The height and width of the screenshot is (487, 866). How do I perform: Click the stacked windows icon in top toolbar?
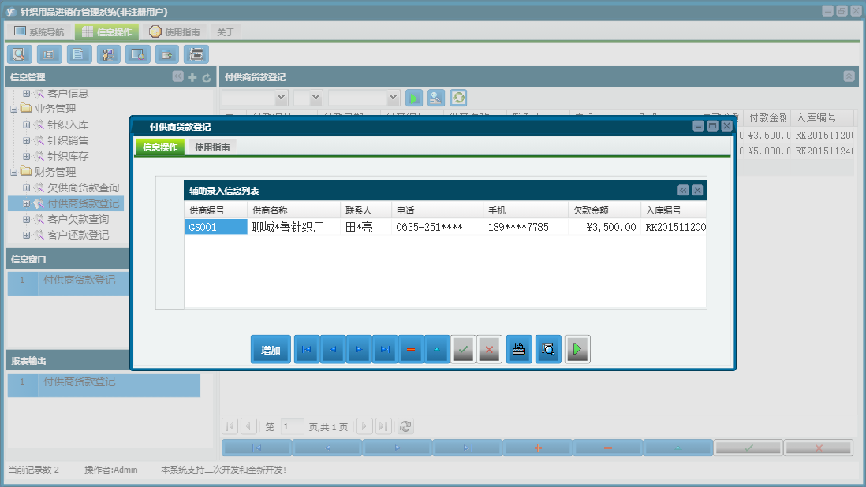point(196,54)
